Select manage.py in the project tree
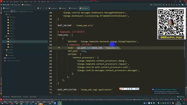 tap(10, 55)
